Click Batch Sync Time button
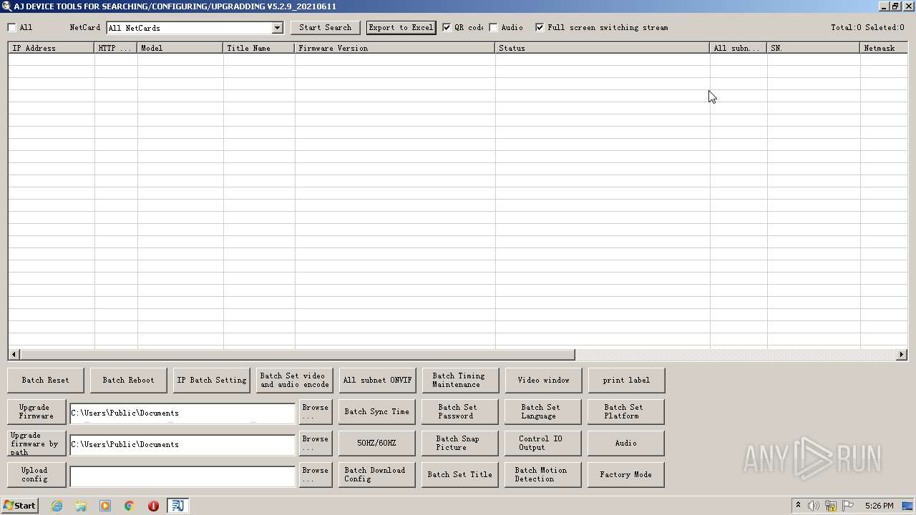 (377, 412)
